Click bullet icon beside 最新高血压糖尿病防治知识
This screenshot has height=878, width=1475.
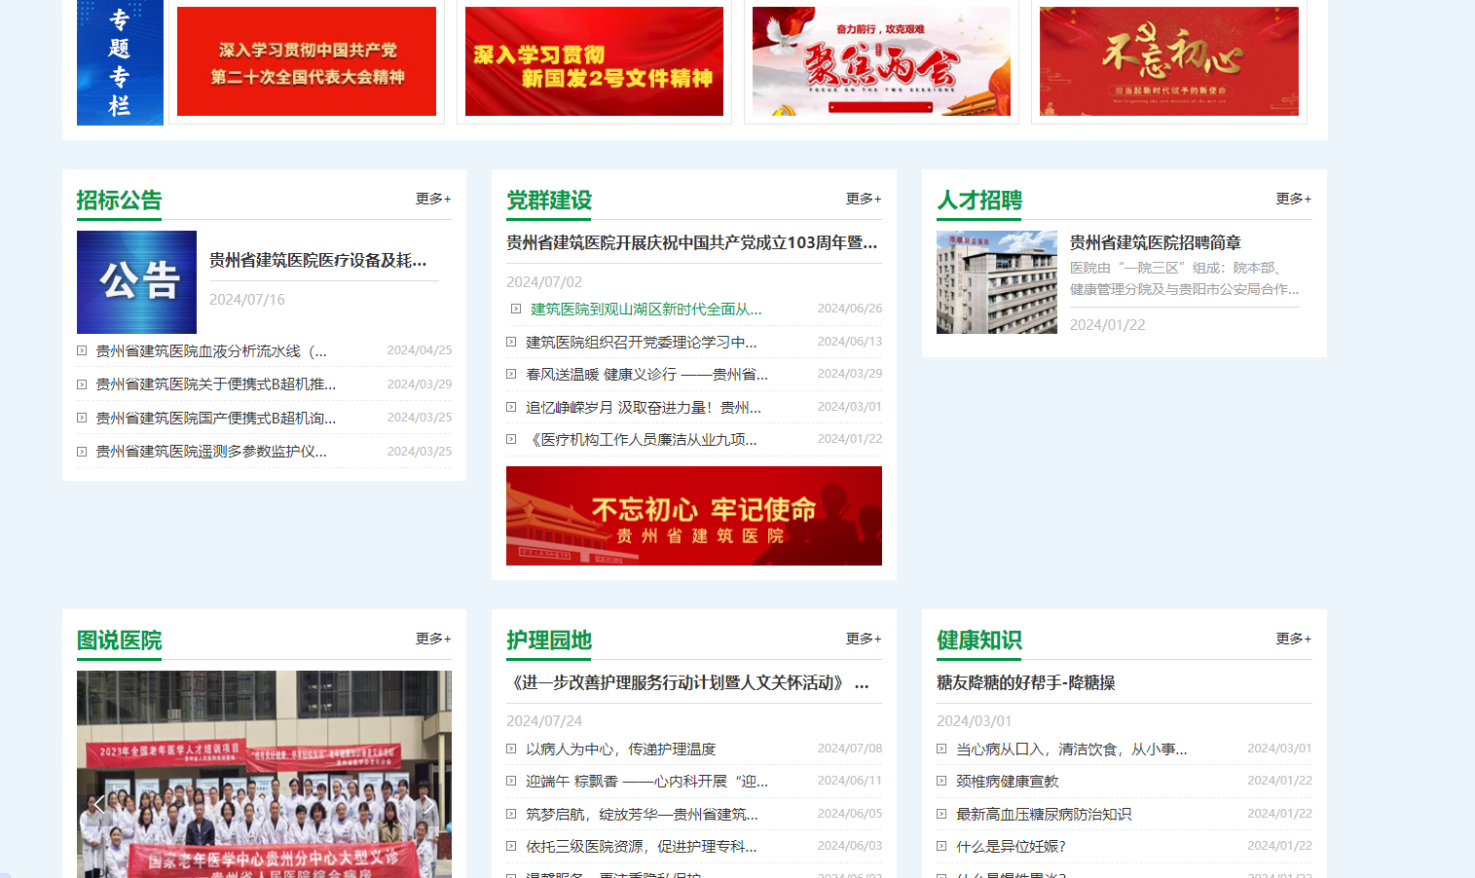point(941,814)
